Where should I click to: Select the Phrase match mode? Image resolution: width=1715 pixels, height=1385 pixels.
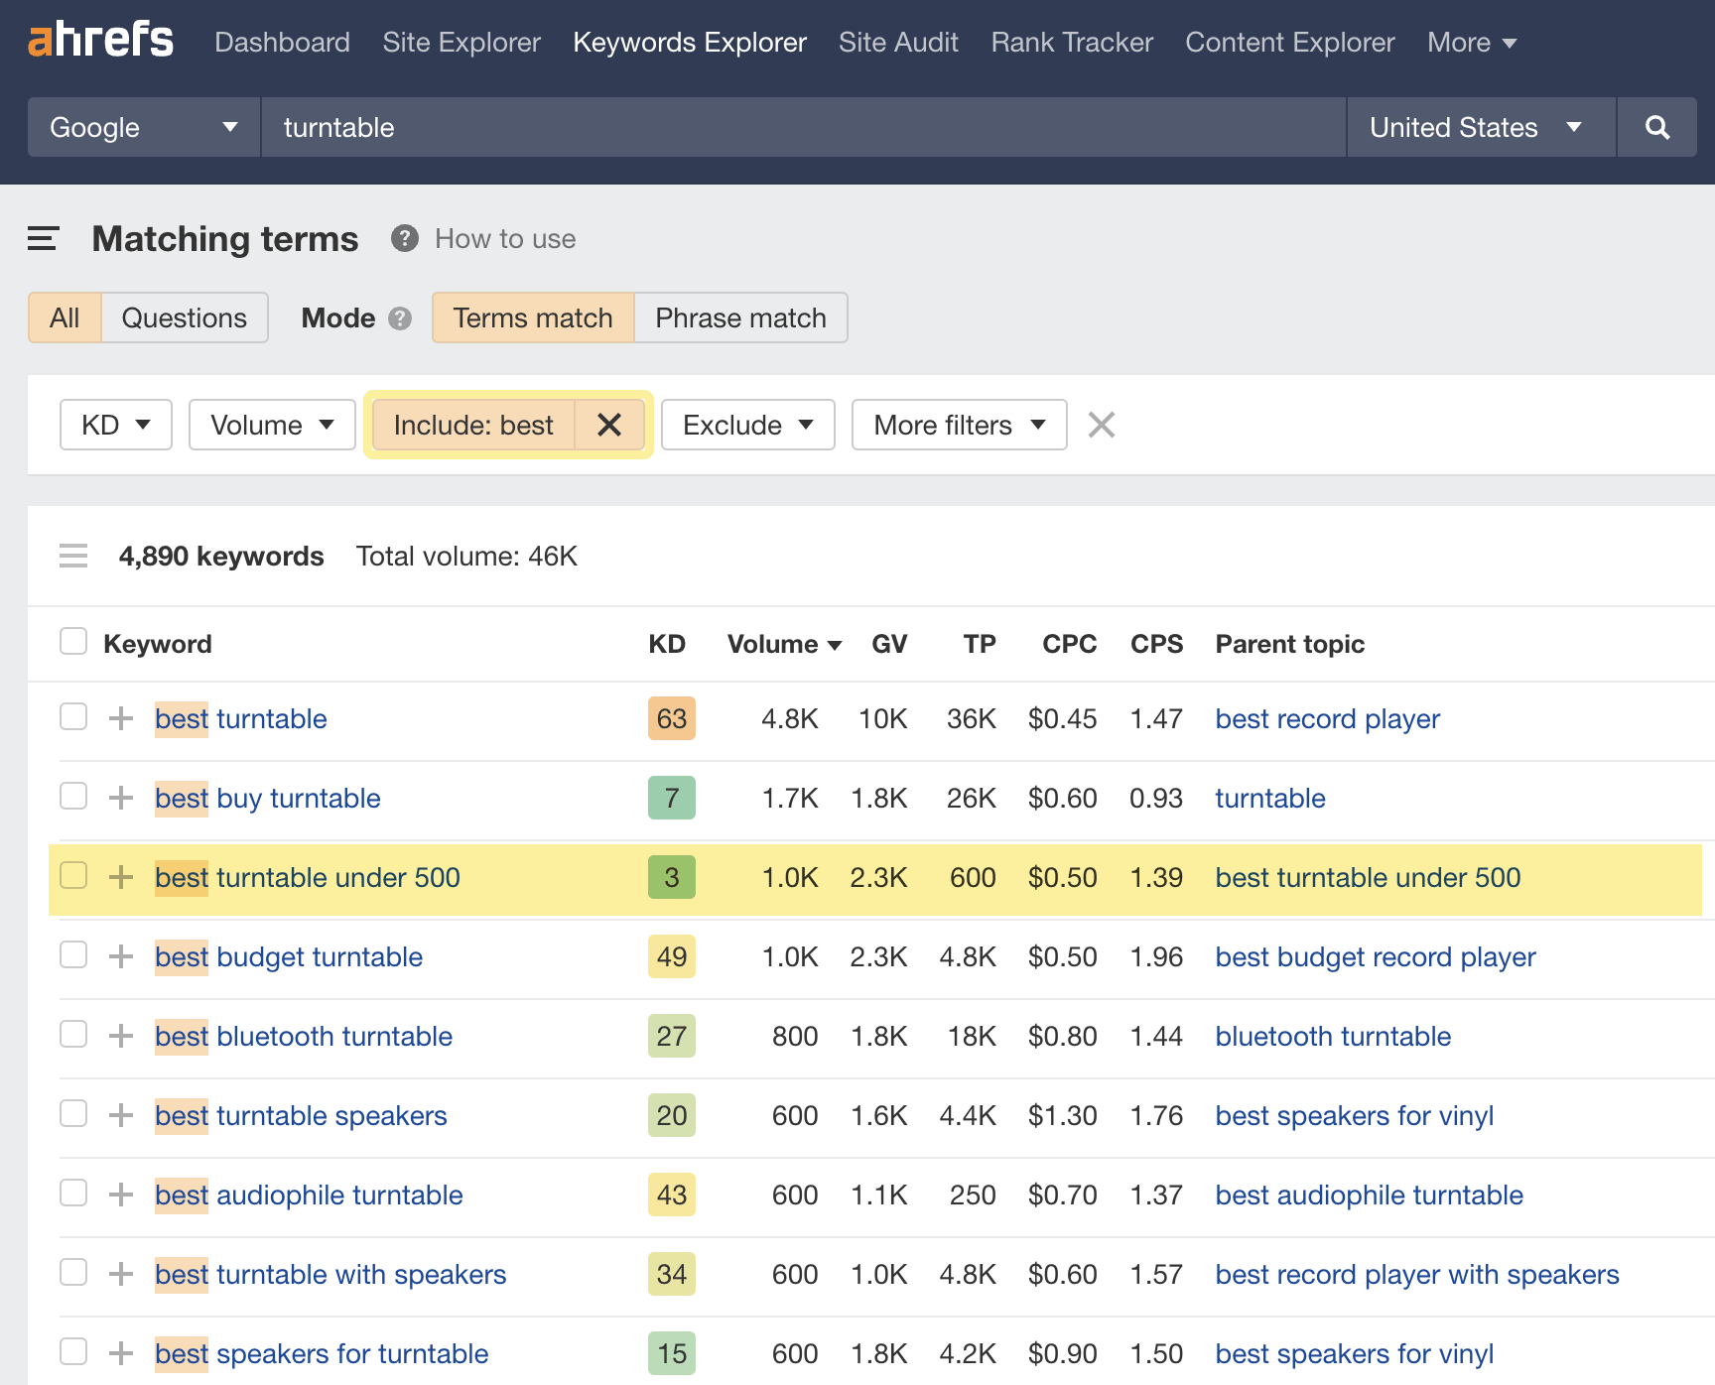click(x=739, y=317)
